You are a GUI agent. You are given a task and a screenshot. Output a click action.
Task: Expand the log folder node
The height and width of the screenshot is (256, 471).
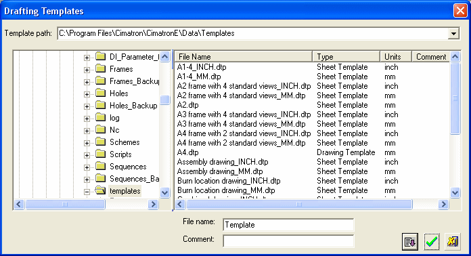click(87, 119)
